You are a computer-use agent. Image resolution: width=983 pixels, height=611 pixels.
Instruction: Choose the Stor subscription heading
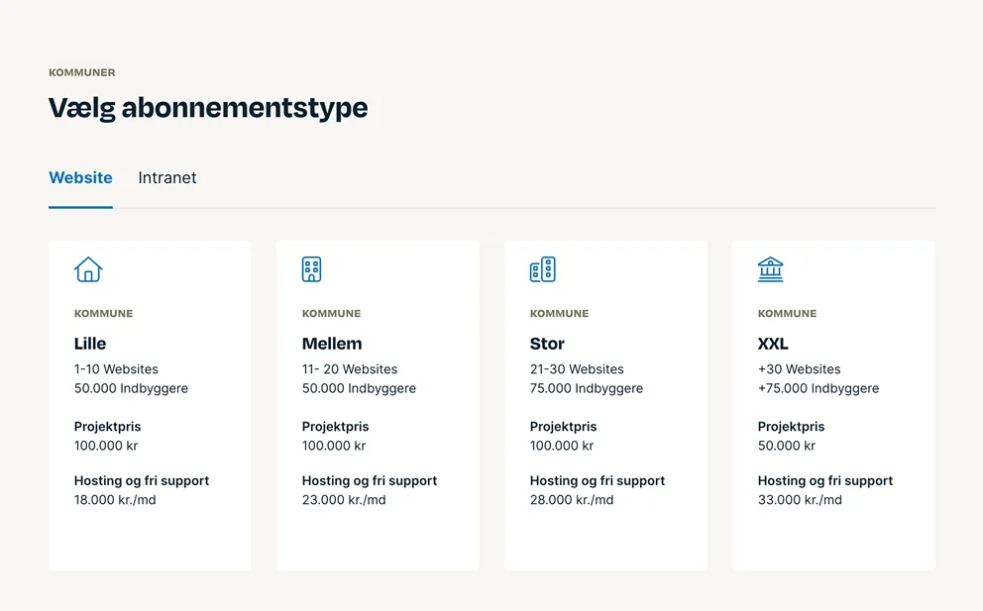pyautogui.click(x=547, y=344)
